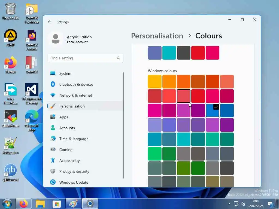
Task: Click the Start button on taskbar
Action: [7, 204]
